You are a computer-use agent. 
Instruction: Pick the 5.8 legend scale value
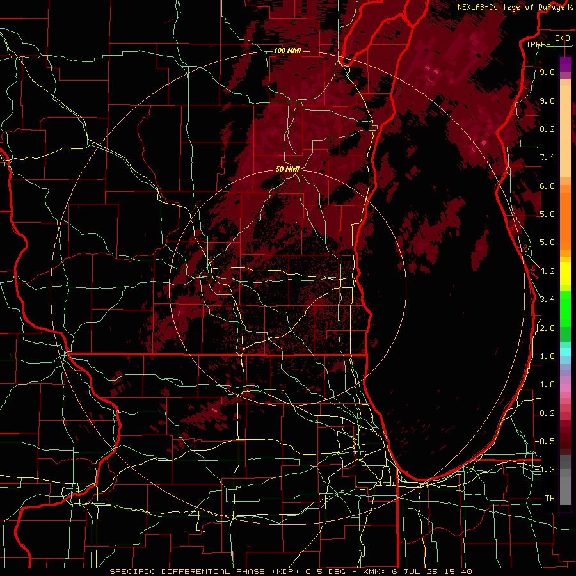pyautogui.click(x=547, y=214)
